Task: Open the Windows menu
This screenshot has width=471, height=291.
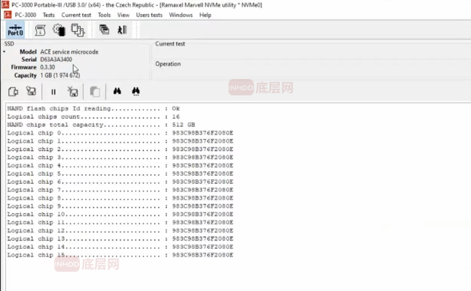Action: tap(180, 15)
